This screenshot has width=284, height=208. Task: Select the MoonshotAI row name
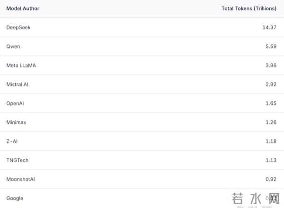pos(20,179)
